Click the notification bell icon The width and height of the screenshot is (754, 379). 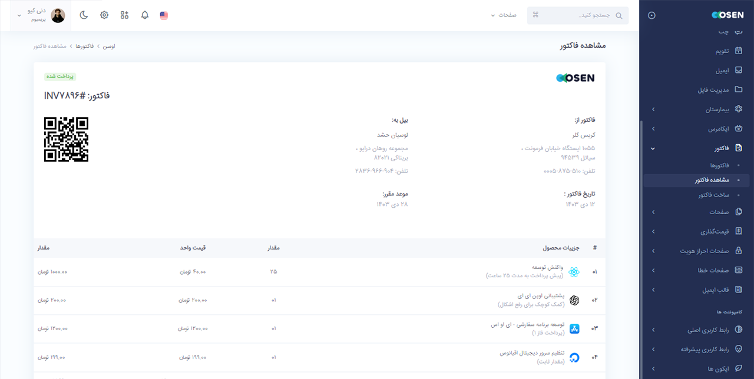click(144, 15)
